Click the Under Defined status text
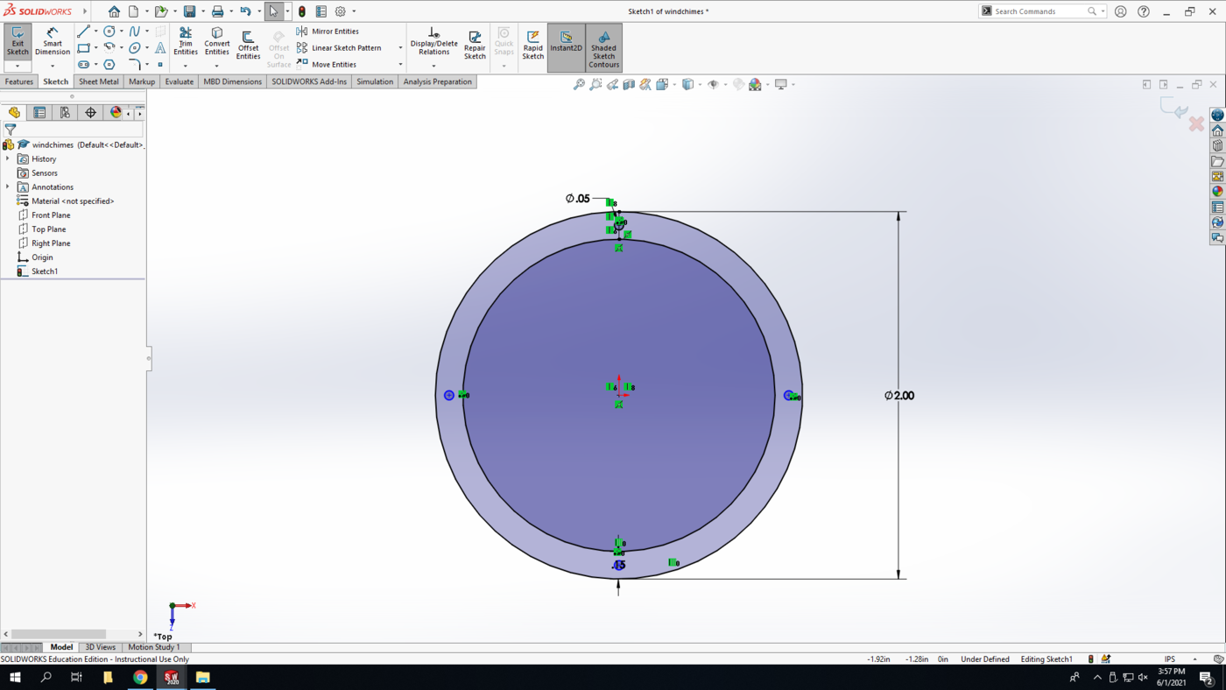Image resolution: width=1226 pixels, height=690 pixels. coord(985,658)
